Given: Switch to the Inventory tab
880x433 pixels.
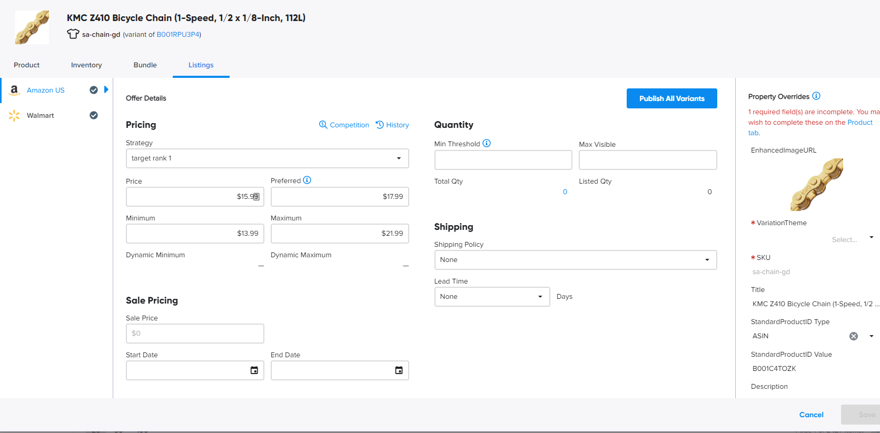Looking at the screenshot, I should [86, 65].
